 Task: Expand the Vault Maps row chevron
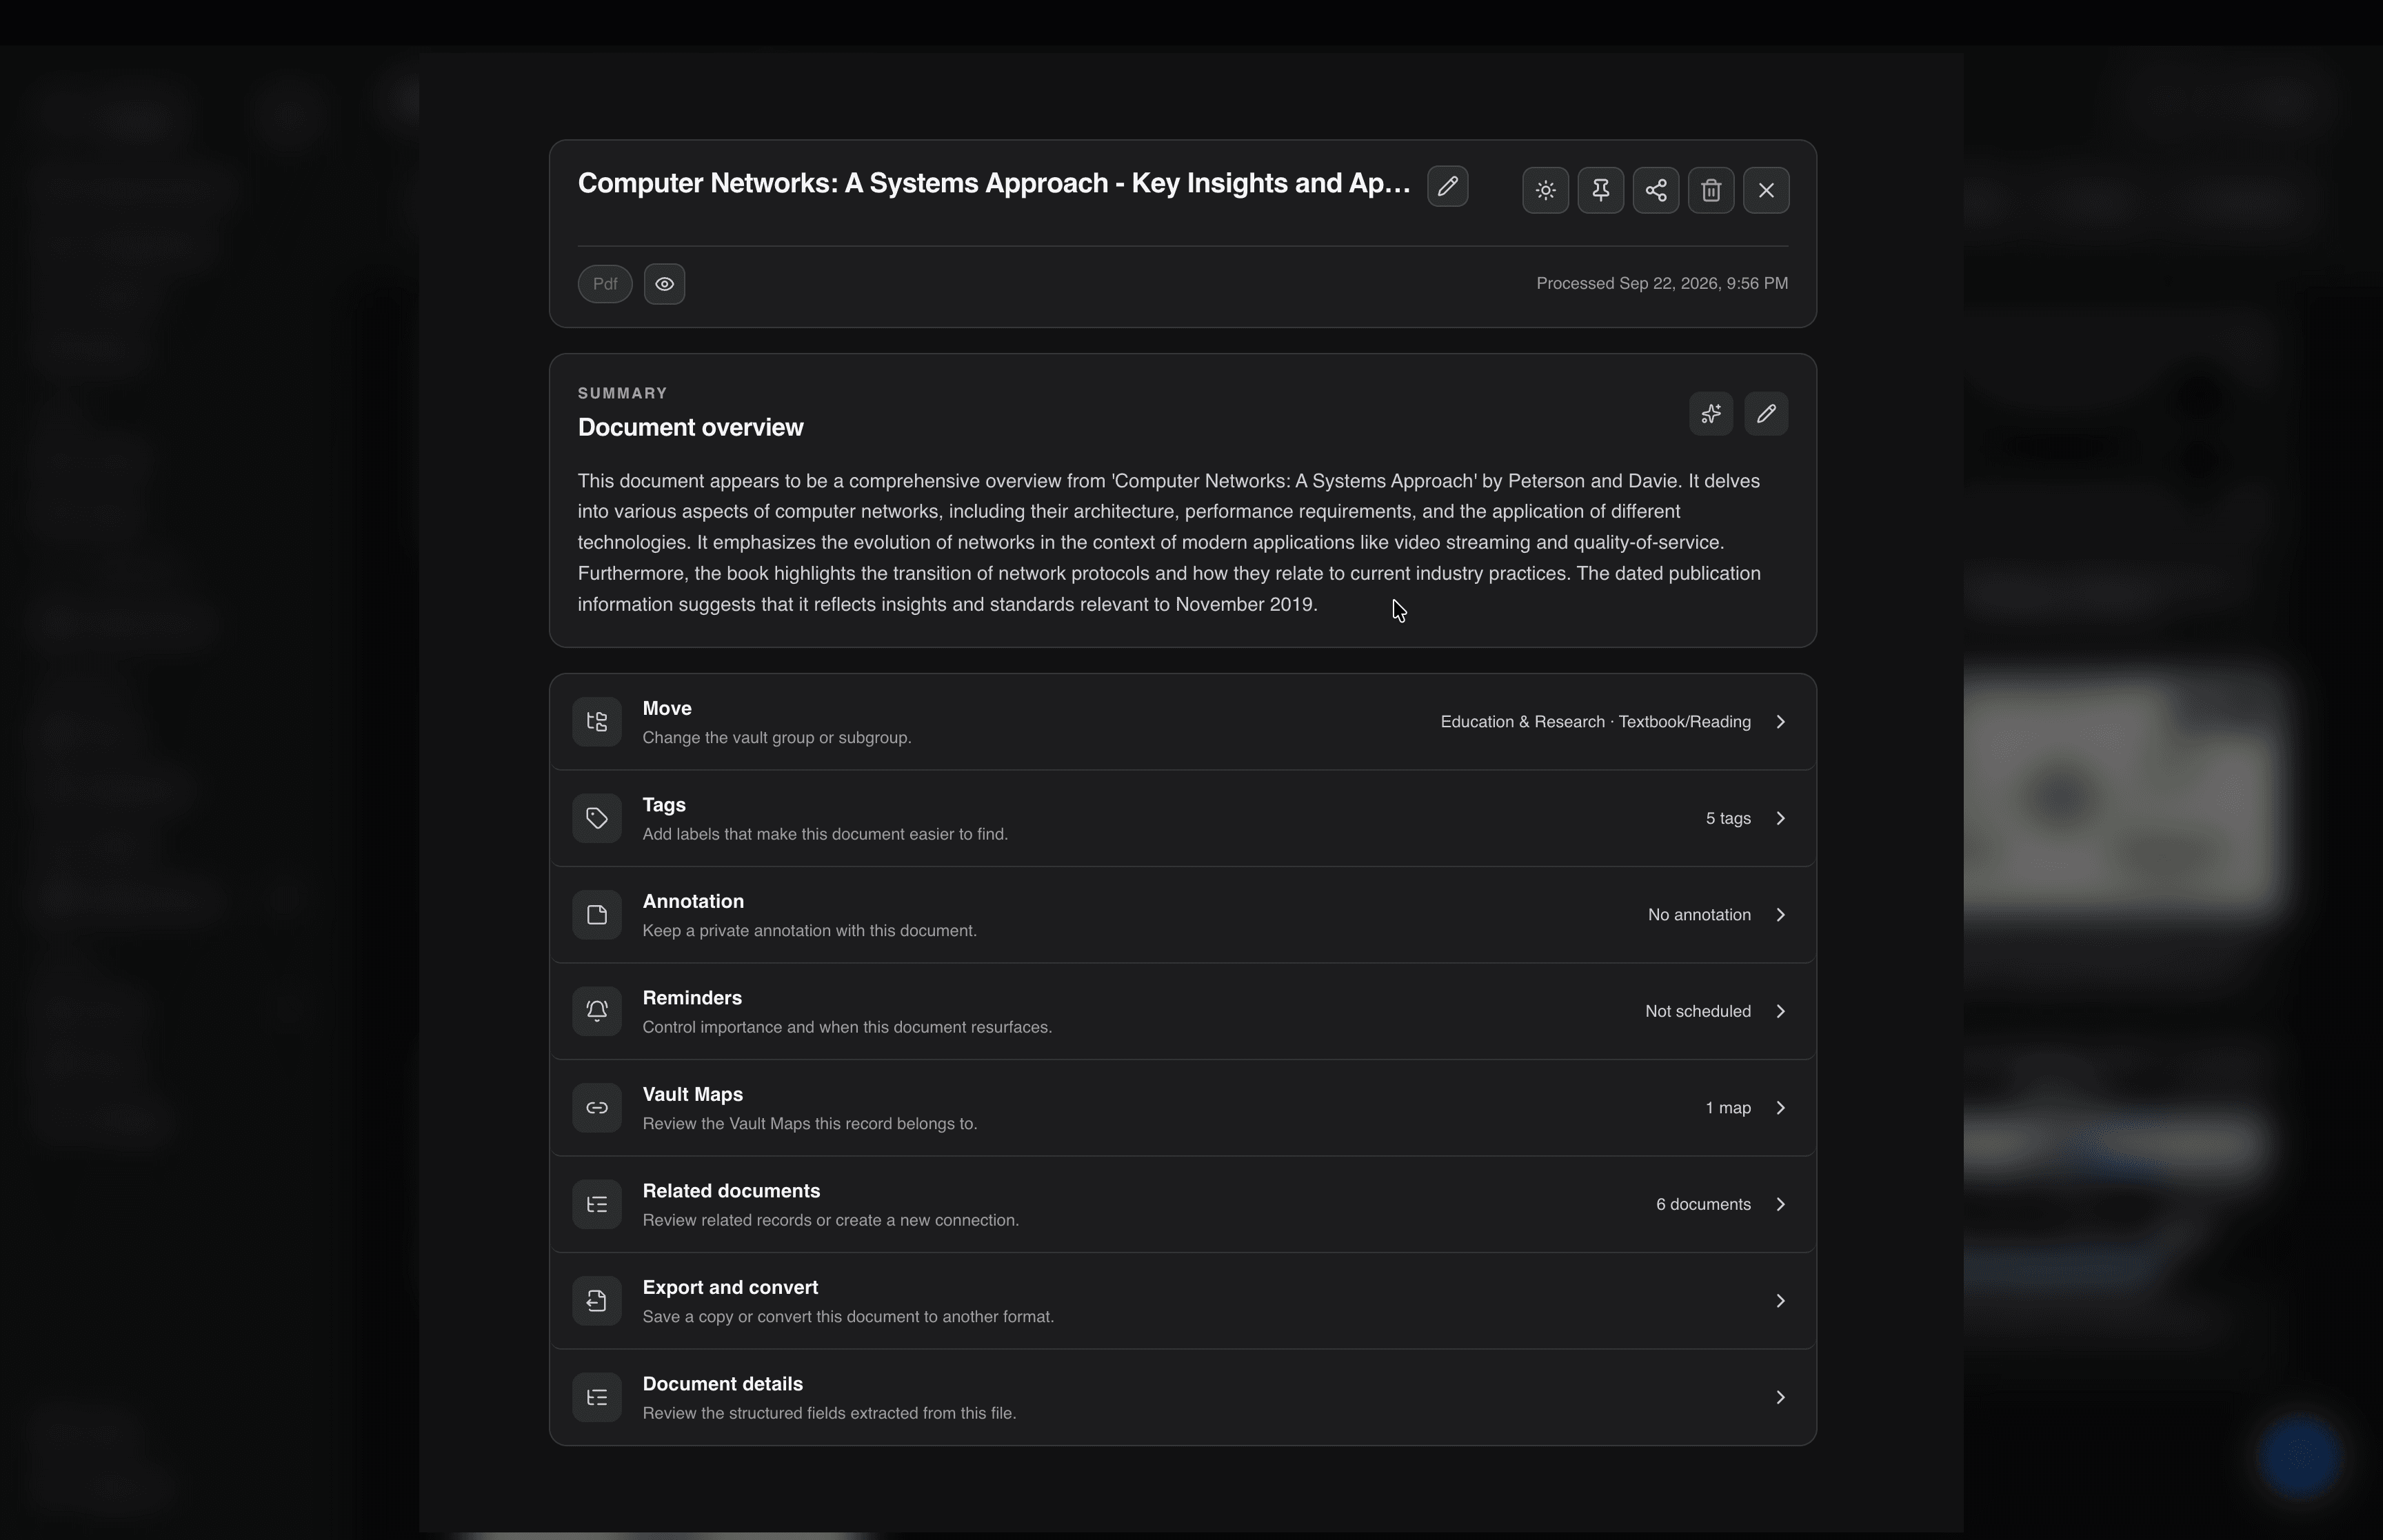1780,1108
